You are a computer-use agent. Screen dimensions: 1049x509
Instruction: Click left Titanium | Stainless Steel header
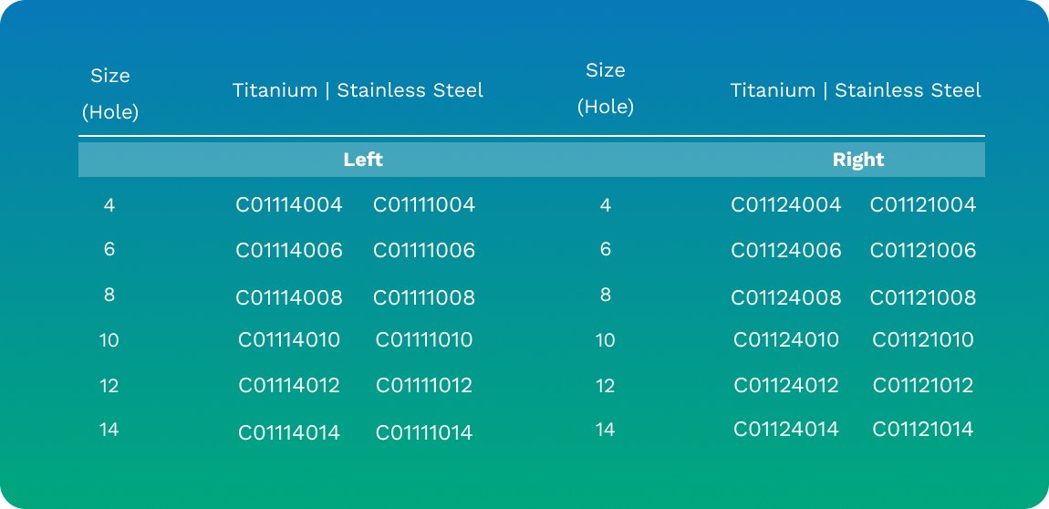(358, 90)
